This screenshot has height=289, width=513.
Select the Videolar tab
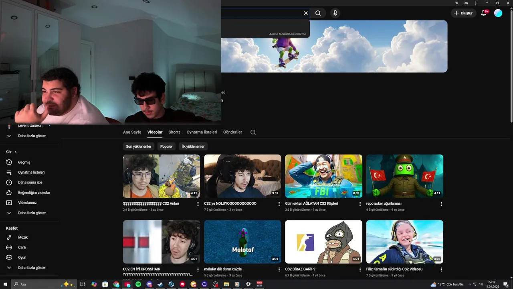(155, 132)
